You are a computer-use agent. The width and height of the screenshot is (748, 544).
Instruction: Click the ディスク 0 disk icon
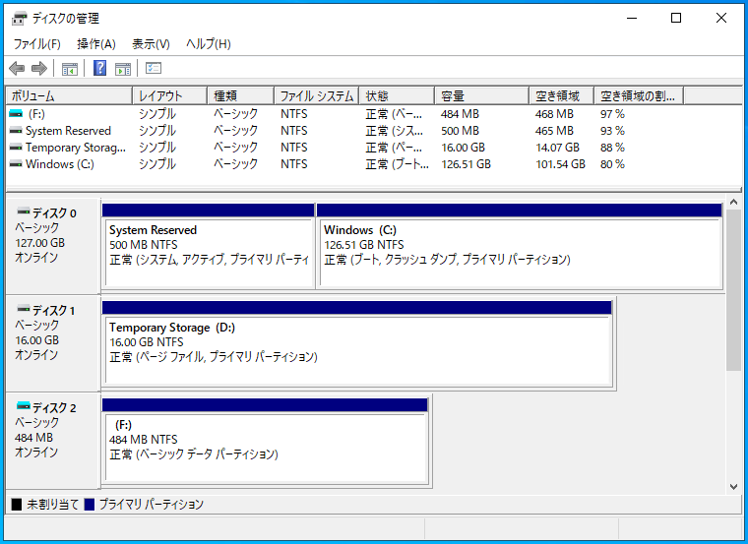(24, 212)
